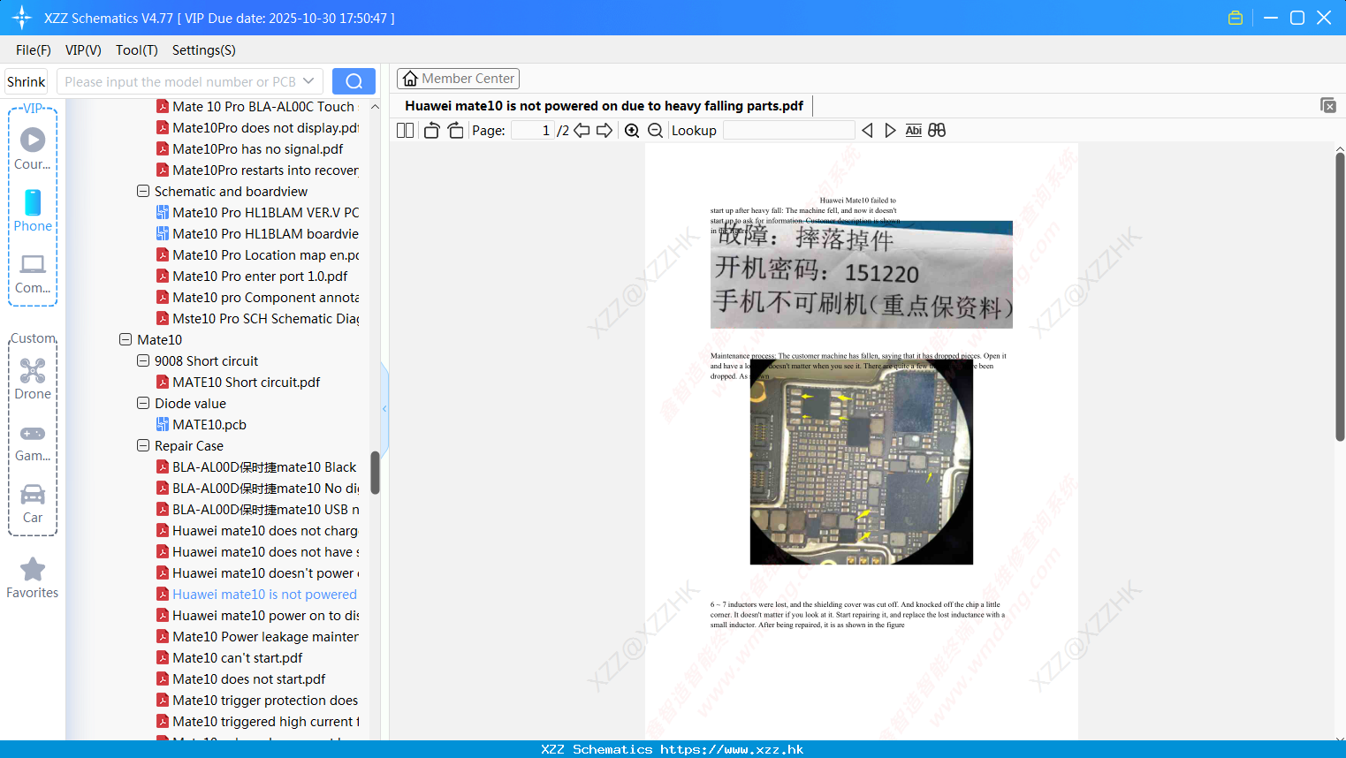Go to the previous page arrow

[x=582, y=130]
